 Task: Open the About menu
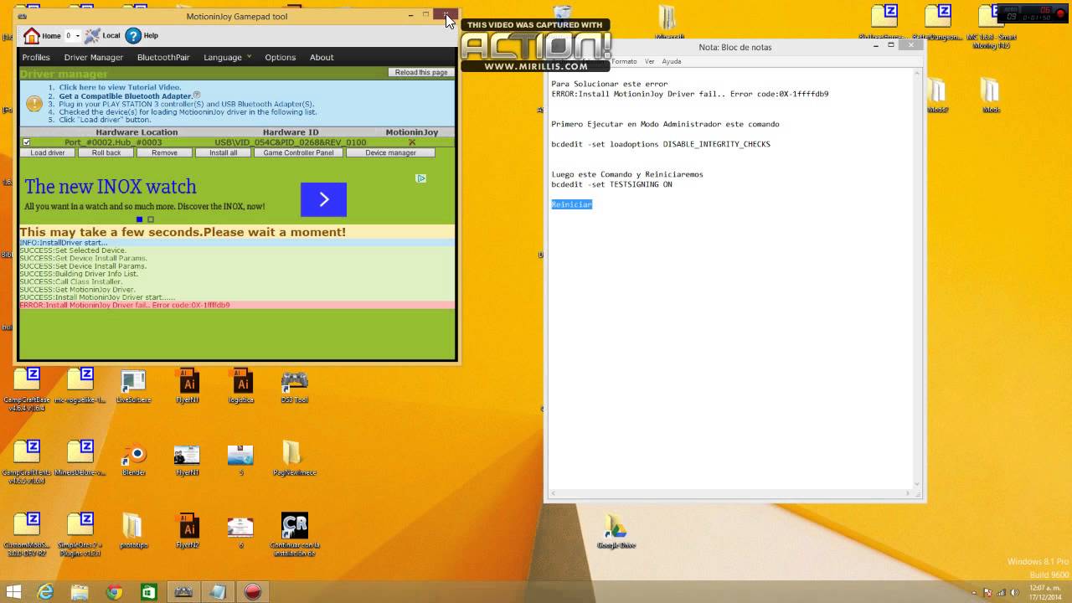coord(322,57)
